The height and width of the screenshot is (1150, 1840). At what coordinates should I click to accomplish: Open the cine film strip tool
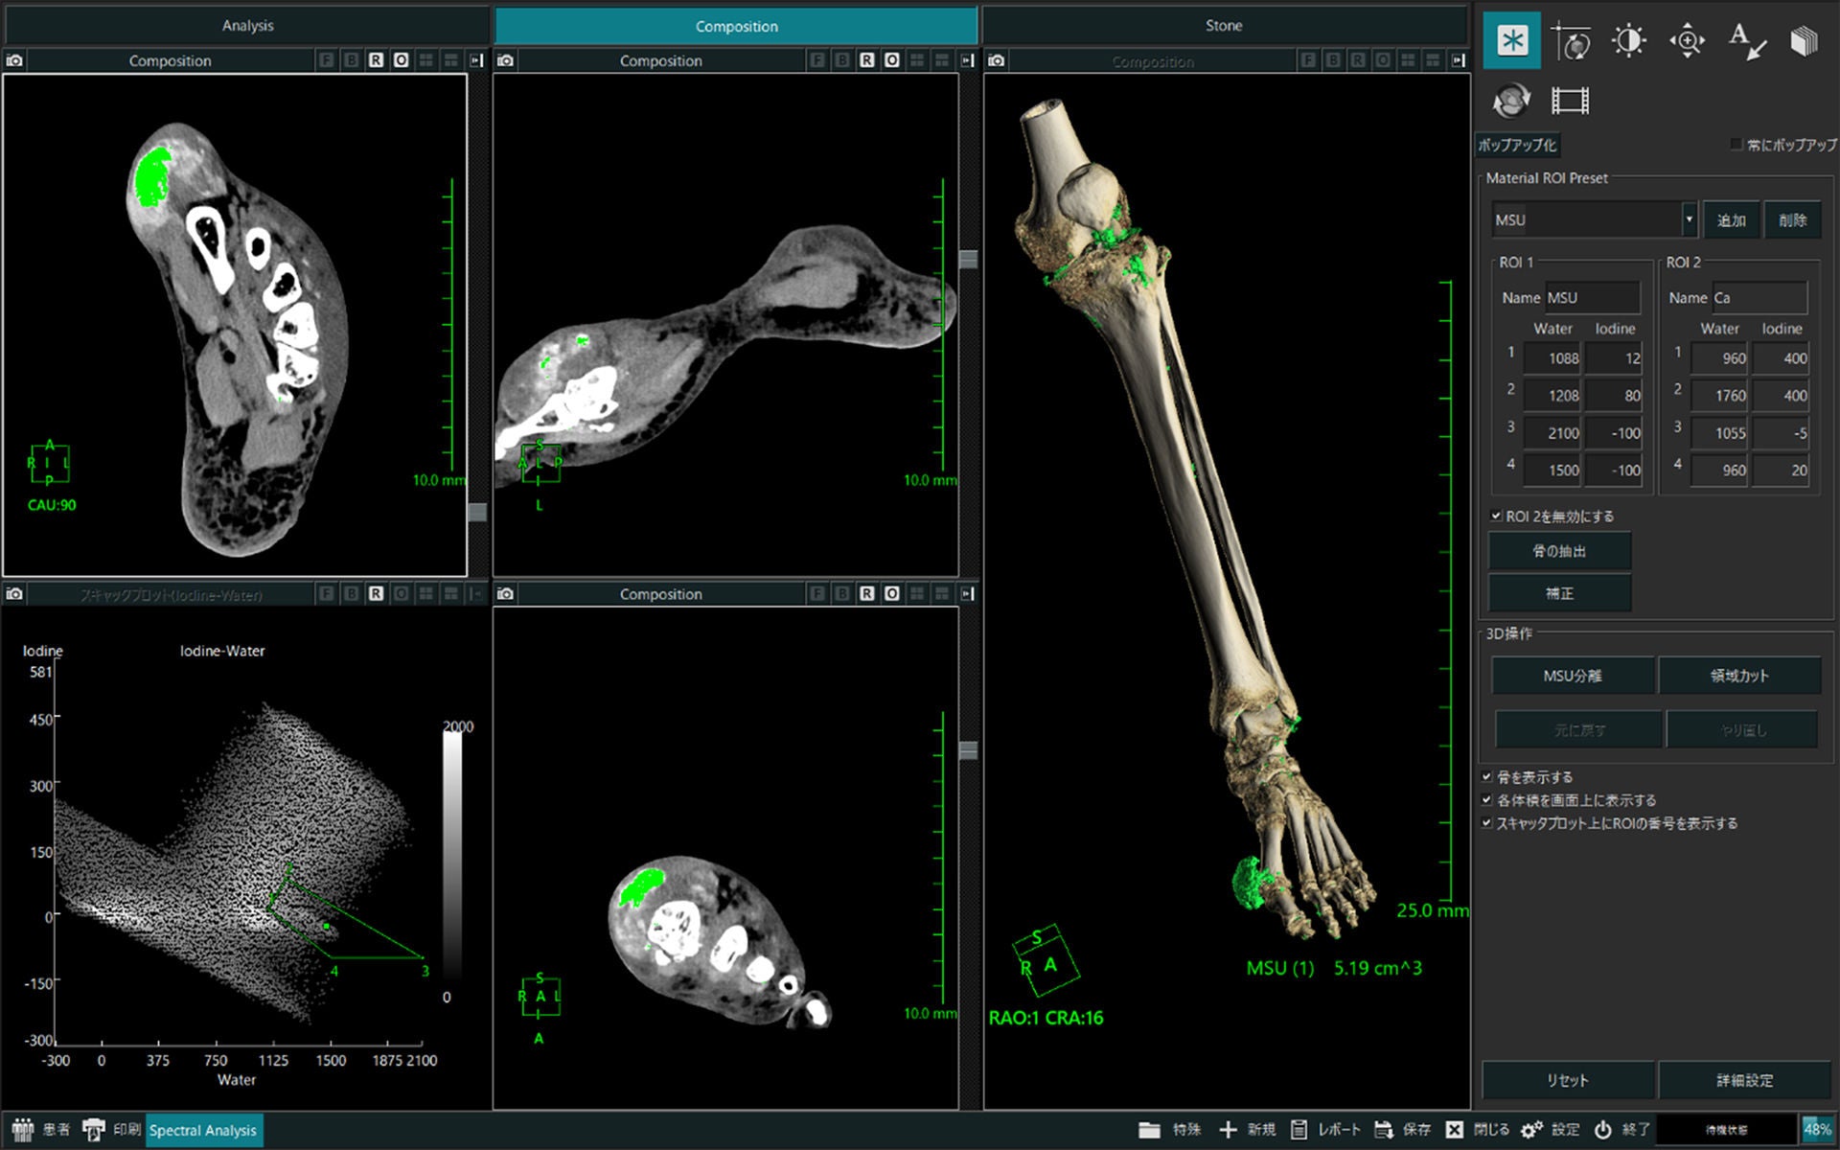[x=1570, y=100]
